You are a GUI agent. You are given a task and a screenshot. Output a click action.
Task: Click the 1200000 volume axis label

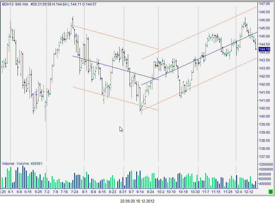pos(266,165)
